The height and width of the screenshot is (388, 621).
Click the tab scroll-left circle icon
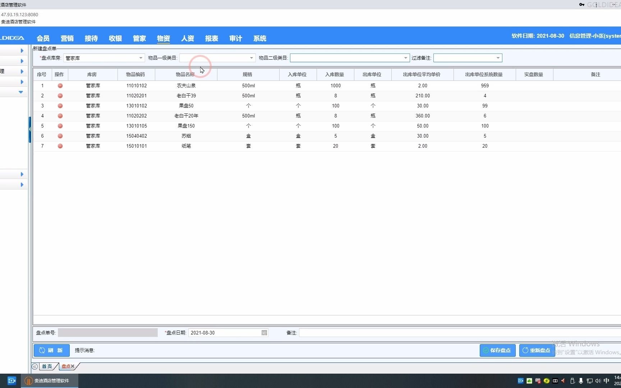pos(34,366)
